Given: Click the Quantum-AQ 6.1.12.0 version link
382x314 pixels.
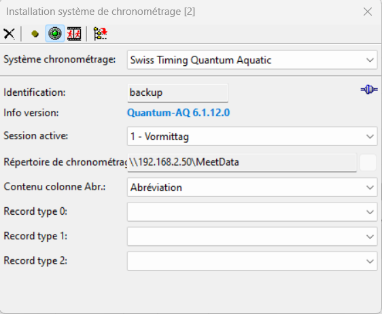Looking at the screenshot, I should coord(178,113).
